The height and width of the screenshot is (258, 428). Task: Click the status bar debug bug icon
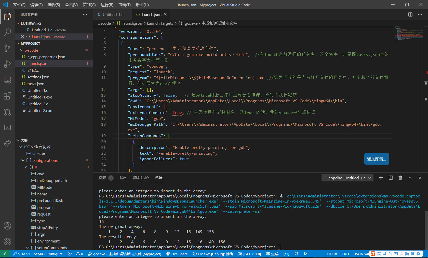[x=296, y=254]
